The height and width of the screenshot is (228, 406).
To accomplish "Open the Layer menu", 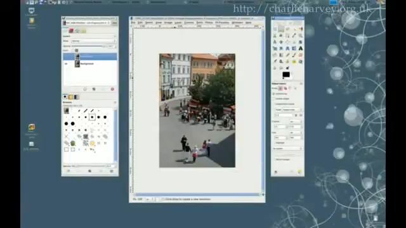I will click(178, 23).
